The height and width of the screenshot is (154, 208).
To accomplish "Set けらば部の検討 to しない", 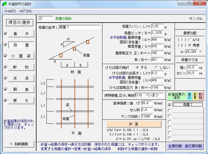I will (x=156, y=68).
